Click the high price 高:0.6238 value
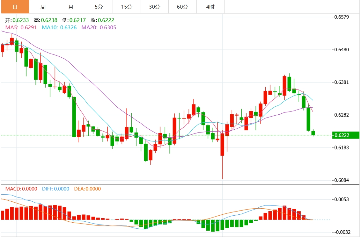The image size is (361, 237). pos(45,20)
